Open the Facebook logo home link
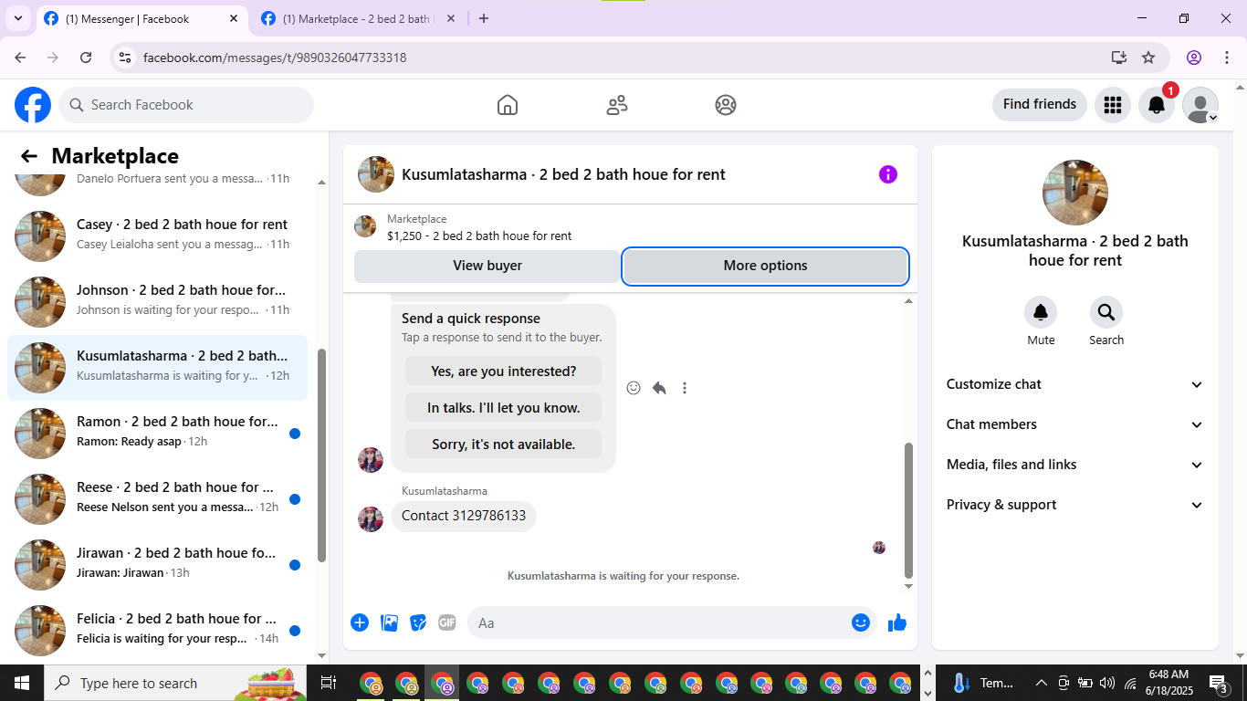Image resolution: width=1247 pixels, height=701 pixels. pos(33,105)
